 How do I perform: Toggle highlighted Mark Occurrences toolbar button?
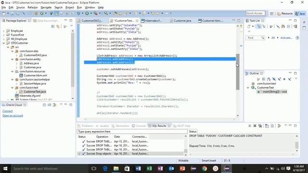57,13
